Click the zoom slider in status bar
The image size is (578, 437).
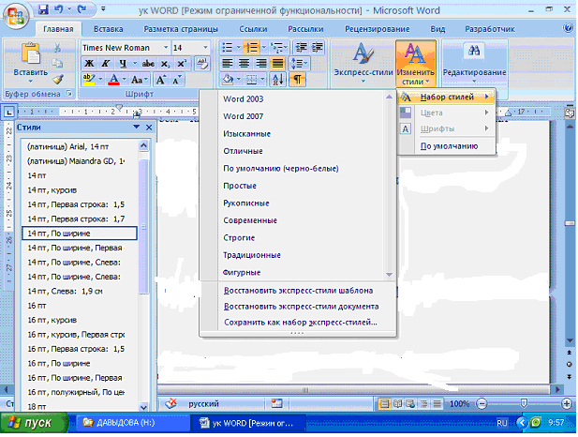click(x=523, y=402)
